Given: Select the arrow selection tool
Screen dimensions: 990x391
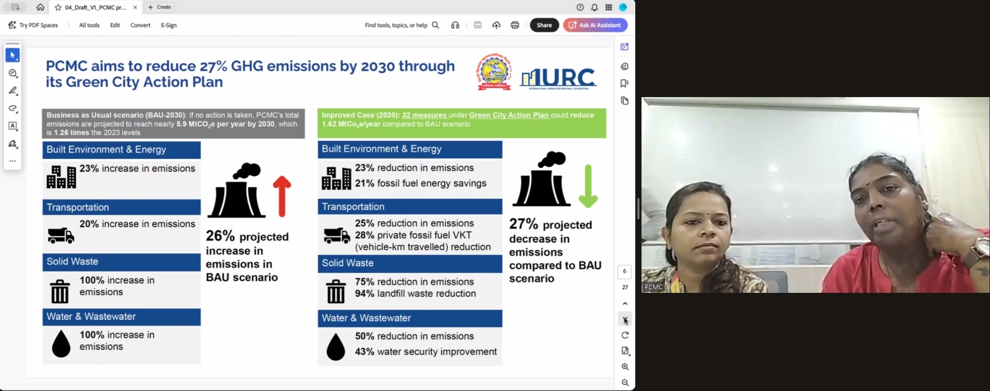Looking at the screenshot, I should (x=12, y=55).
